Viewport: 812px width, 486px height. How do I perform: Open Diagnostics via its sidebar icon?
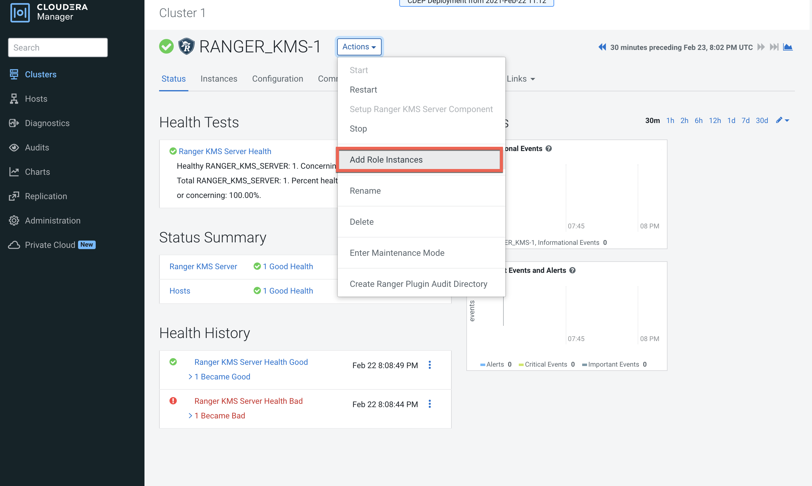tap(14, 123)
